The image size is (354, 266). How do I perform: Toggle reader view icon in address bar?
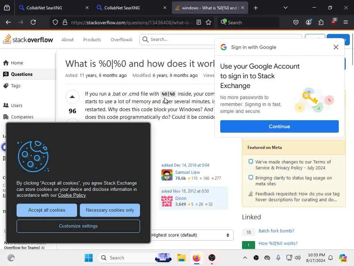point(199,22)
